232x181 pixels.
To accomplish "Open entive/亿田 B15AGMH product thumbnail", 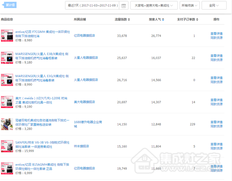I will tap(7, 168).
